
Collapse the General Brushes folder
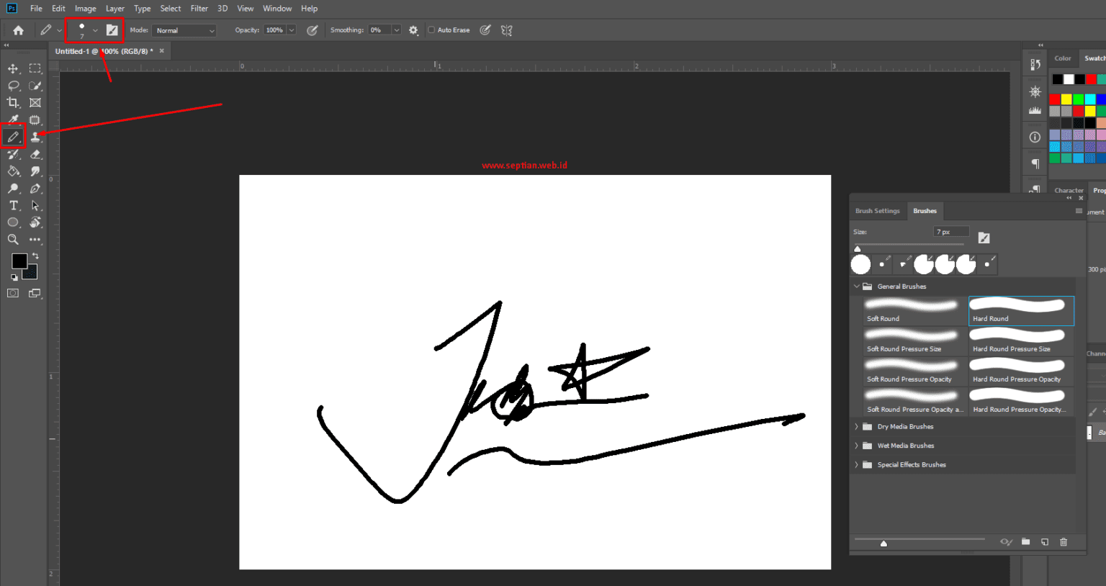tap(857, 287)
